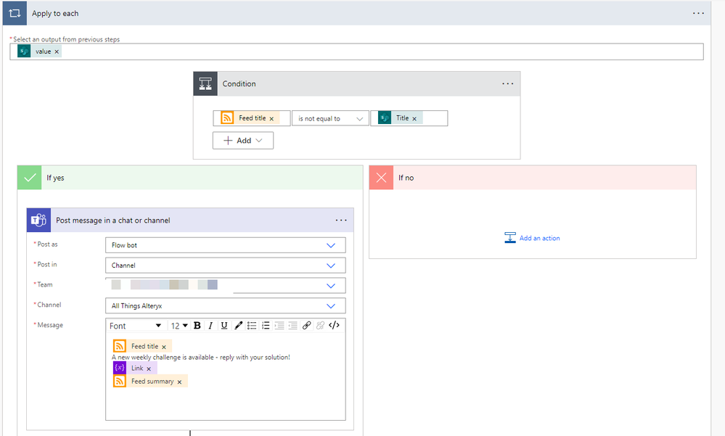Click the All Things Alteryx channel value

[x=137, y=306]
